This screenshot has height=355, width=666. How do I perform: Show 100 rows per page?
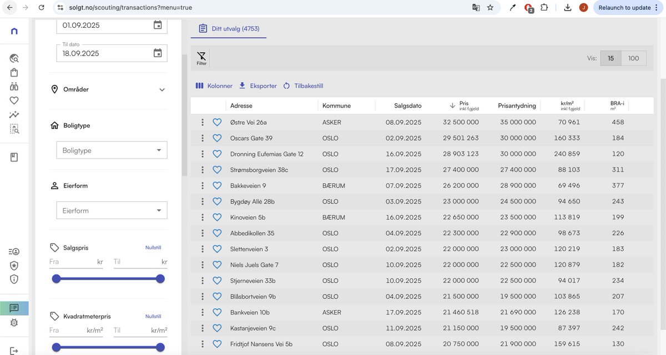(x=633, y=58)
